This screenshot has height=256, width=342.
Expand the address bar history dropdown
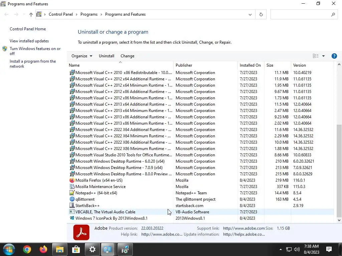[x=250, y=14]
